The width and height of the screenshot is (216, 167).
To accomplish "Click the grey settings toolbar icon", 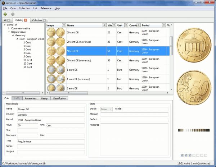I will (13, 14).
